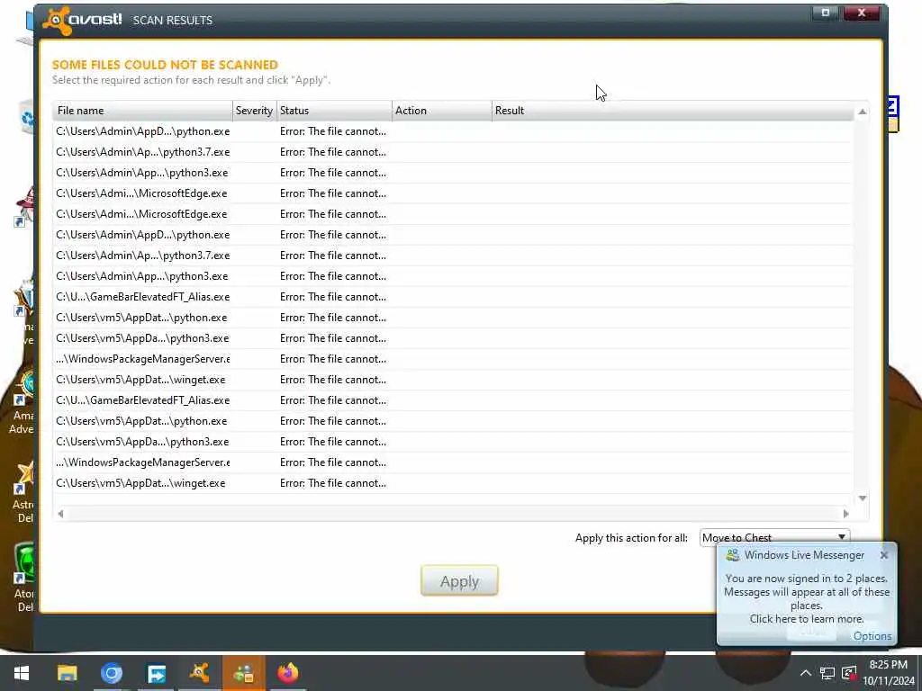
Task: Restore down the avast! window
Action: tap(825, 13)
